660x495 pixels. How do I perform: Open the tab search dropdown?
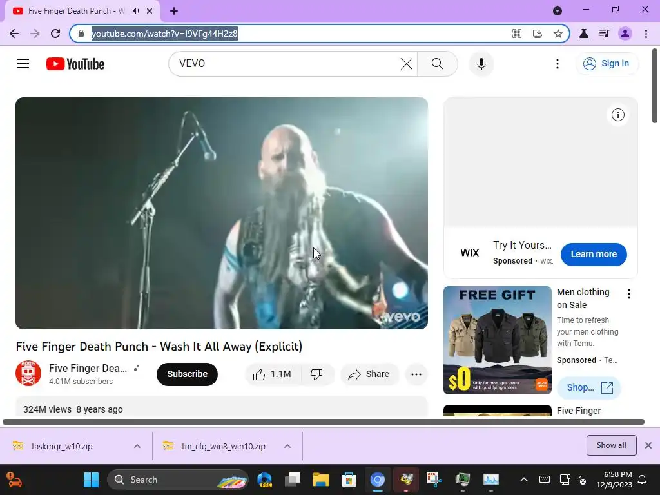click(x=558, y=11)
